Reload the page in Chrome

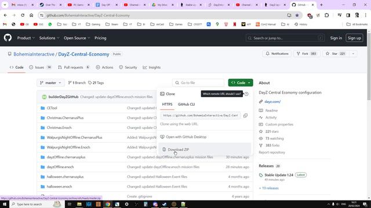[23, 16]
